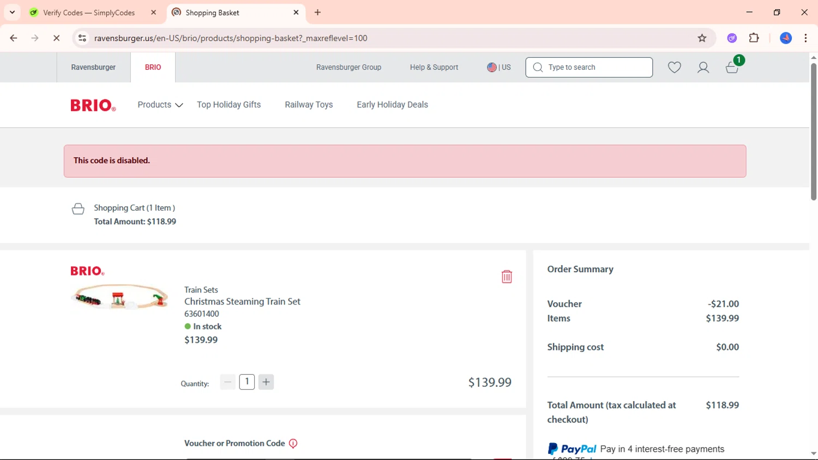The height and width of the screenshot is (460, 818).
Task: Click the voucher info icon
Action: 293,444
